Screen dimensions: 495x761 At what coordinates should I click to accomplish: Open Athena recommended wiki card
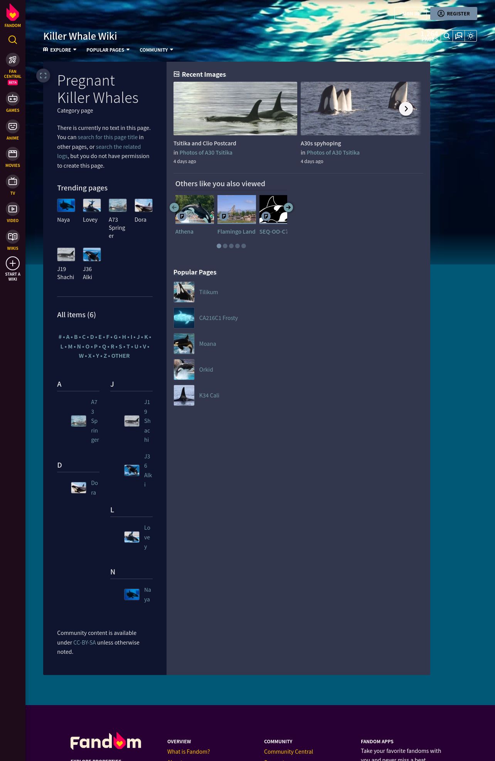(x=195, y=215)
